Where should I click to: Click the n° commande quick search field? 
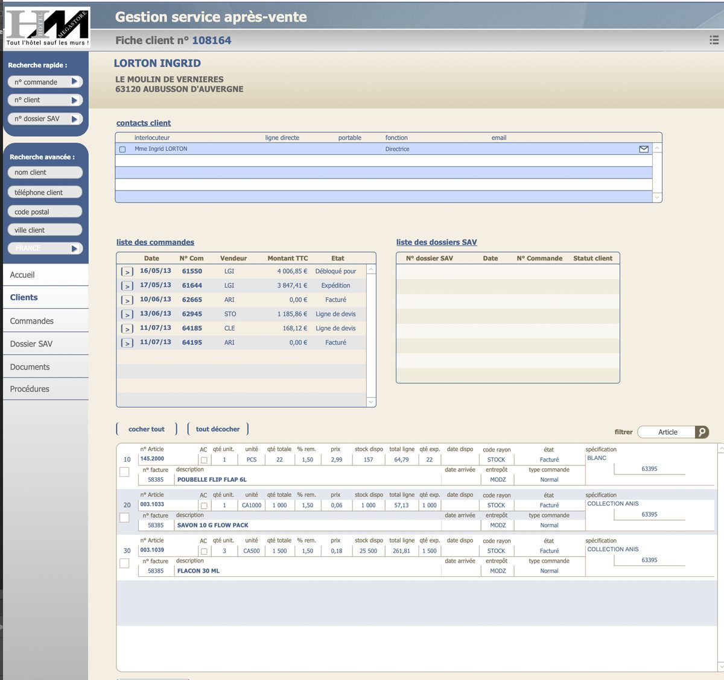pos(39,82)
